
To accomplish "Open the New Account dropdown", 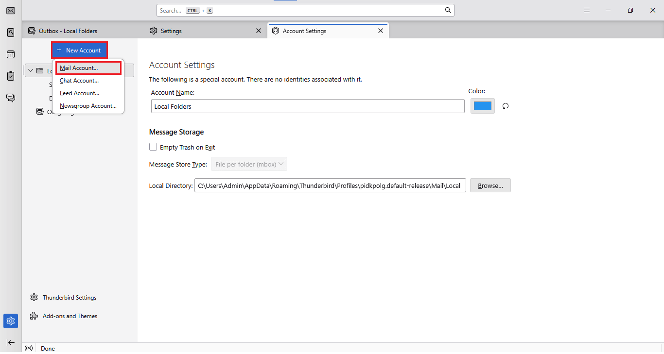I will 79,50.
